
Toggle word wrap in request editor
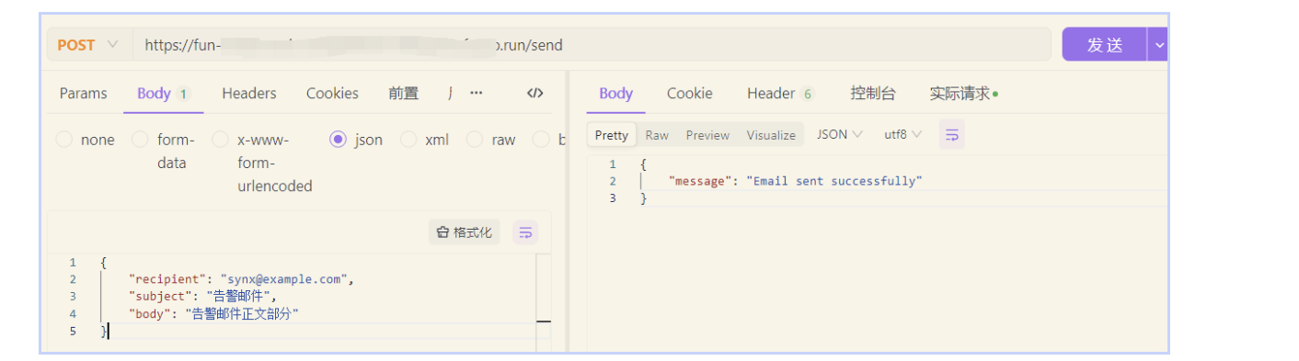525,232
